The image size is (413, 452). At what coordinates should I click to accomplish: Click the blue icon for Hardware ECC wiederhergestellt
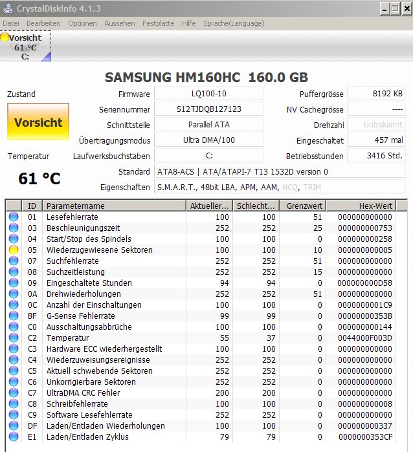click(14, 349)
